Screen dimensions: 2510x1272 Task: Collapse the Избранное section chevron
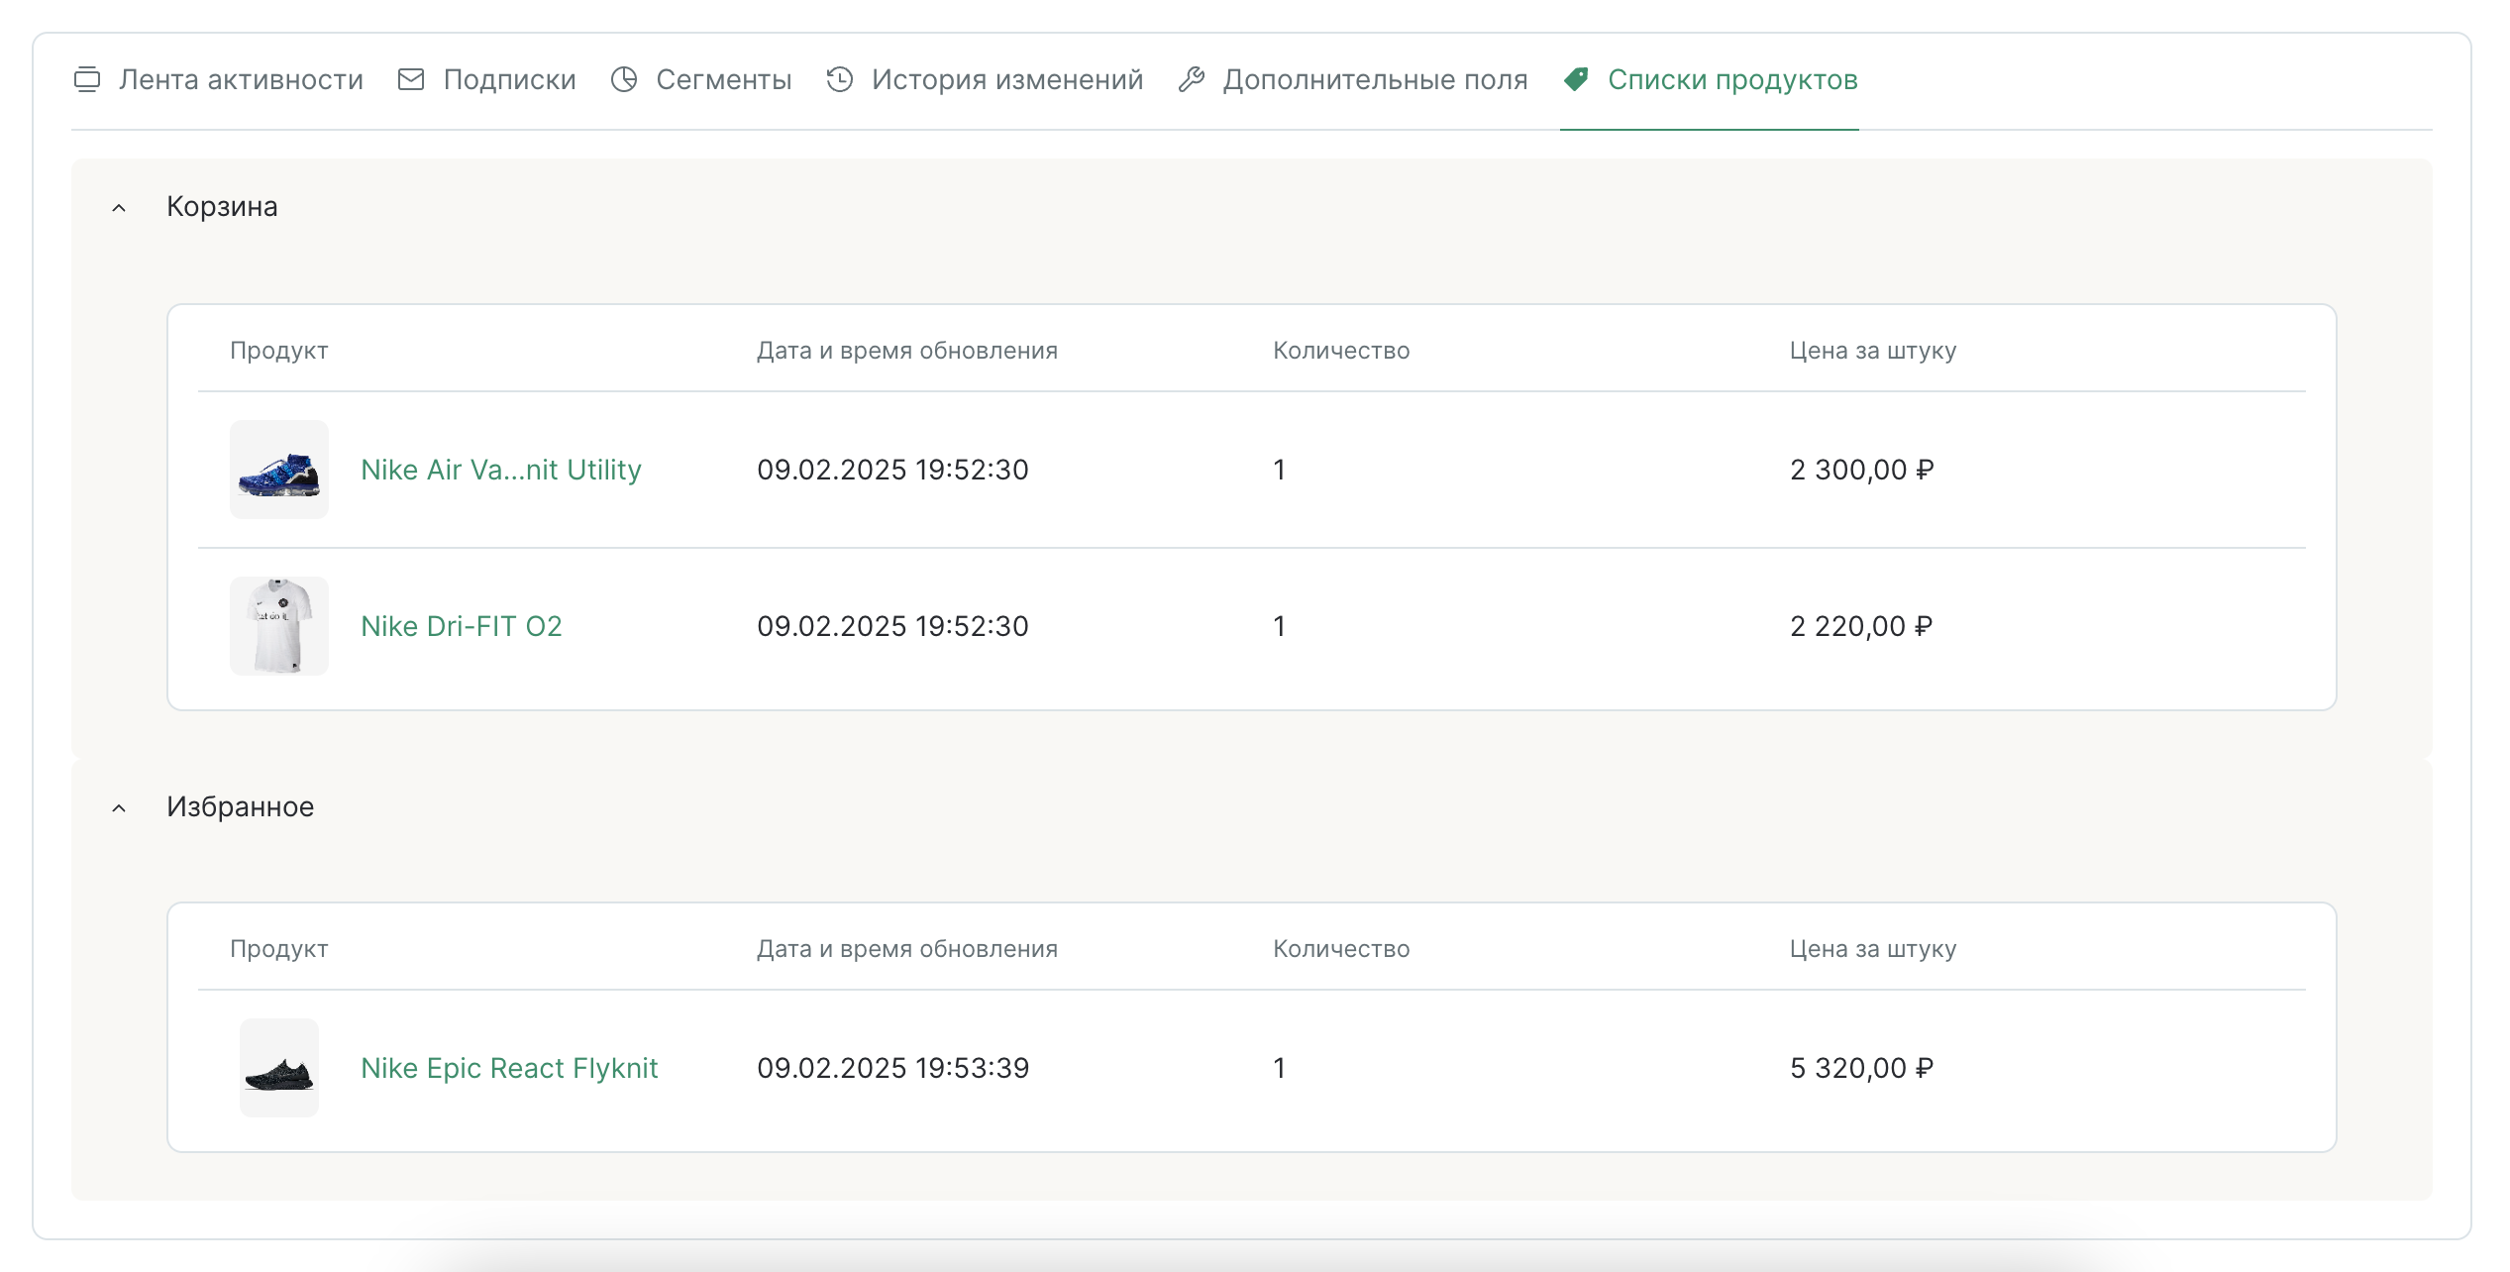click(x=119, y=808)
